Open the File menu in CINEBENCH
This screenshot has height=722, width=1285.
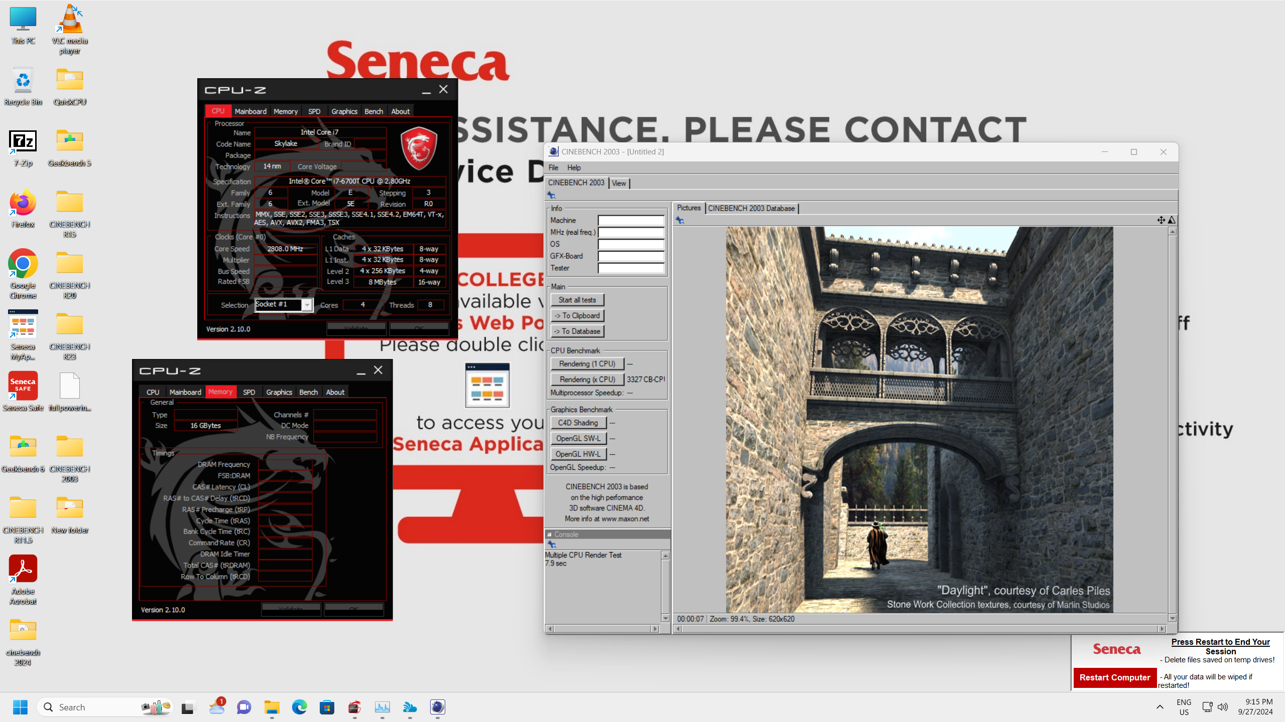553,167
